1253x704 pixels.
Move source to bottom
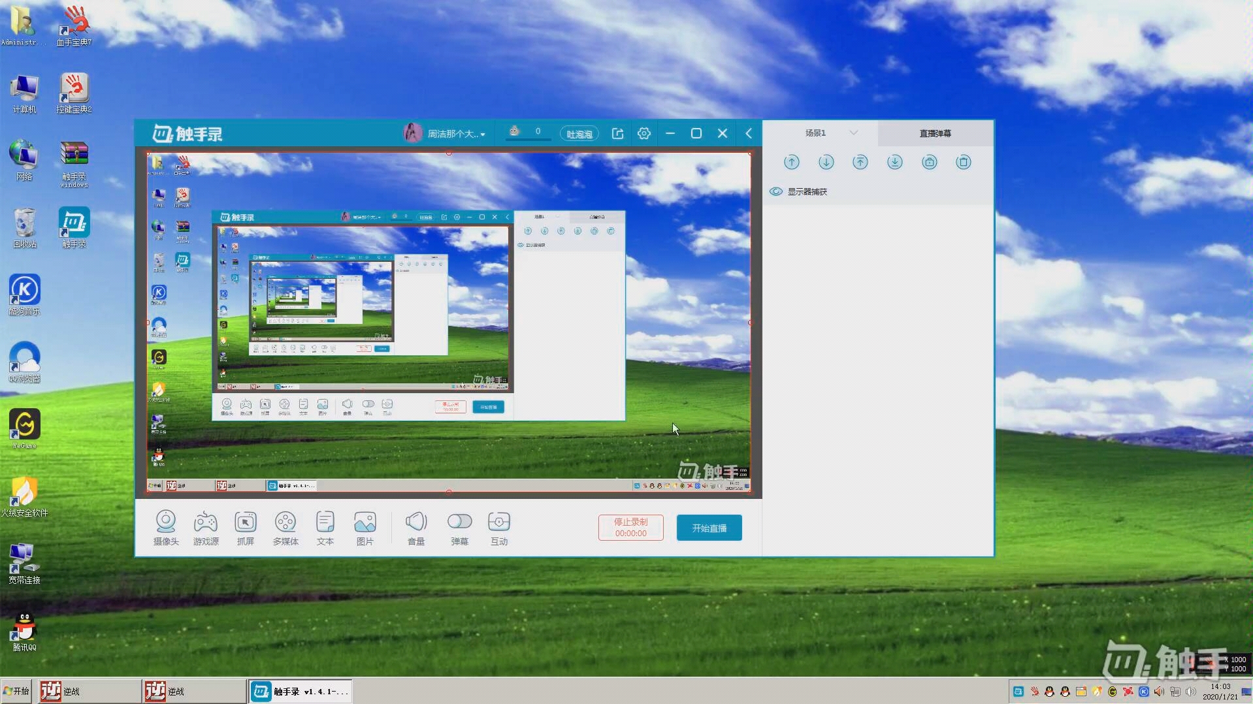pos(895,162)
